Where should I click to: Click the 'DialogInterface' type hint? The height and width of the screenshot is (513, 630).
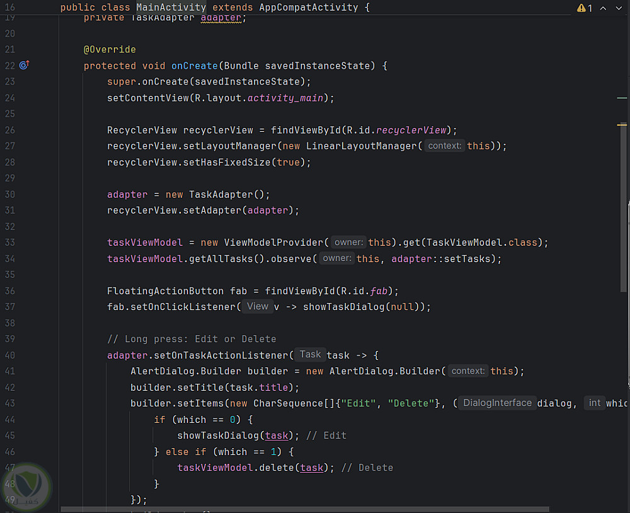tap(497, 403)
